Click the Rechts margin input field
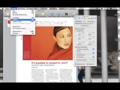120x90 pixels. [x=90, y=33]
